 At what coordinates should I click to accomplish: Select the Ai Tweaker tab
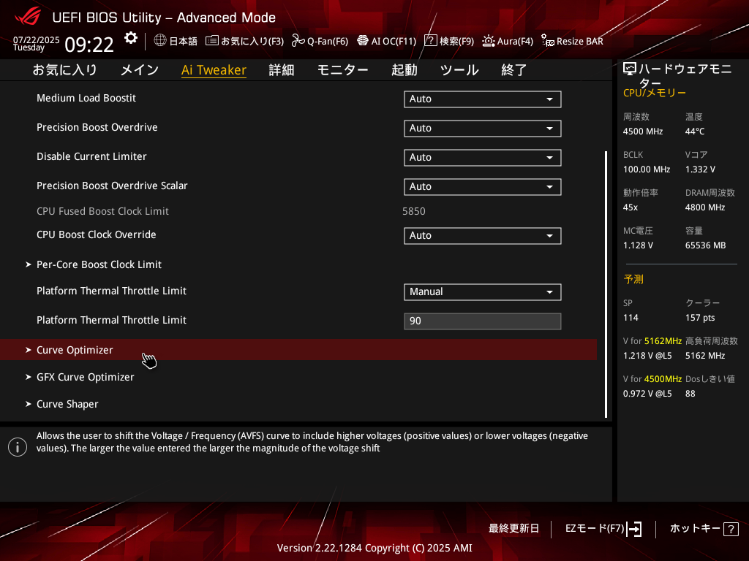click(214, 70)
